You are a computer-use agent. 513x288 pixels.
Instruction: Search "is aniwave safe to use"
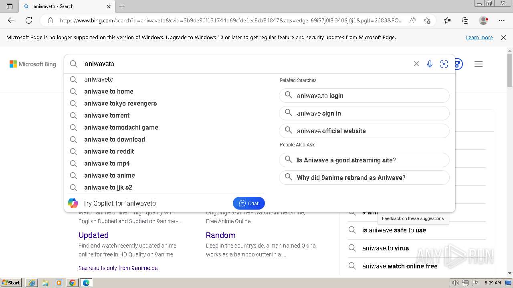(x=394, y=230)
